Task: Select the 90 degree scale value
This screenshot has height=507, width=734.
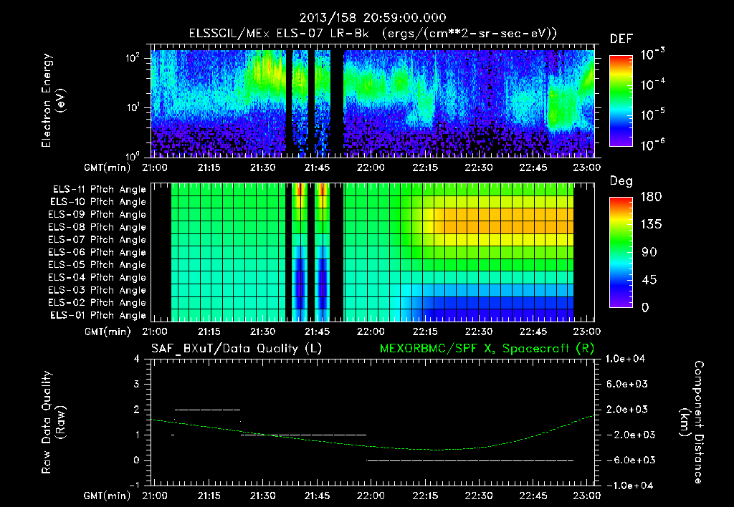Action: tap(649, 253)
